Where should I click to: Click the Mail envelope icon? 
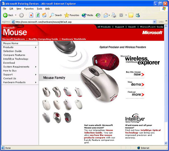106,15
